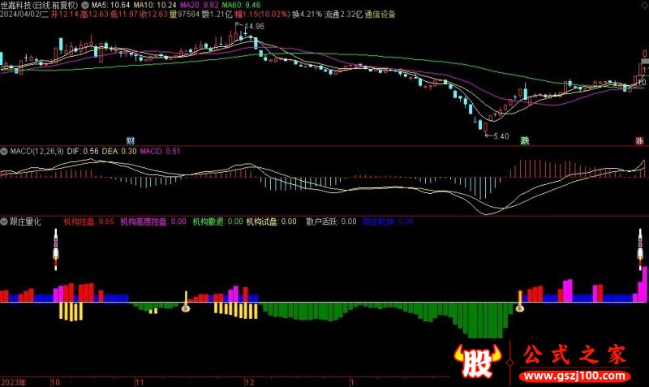Viewport: 649px width, 387px height.
Task: Click the 世嘉科技 stock title
Action: [x=16, y=4]
